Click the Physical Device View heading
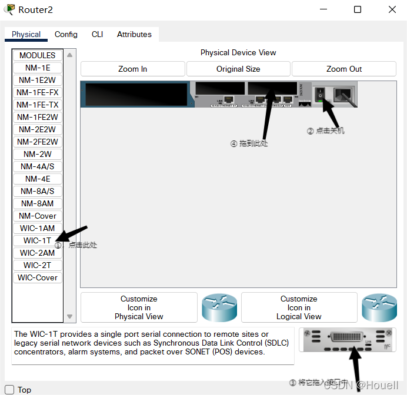 [238, 53]
